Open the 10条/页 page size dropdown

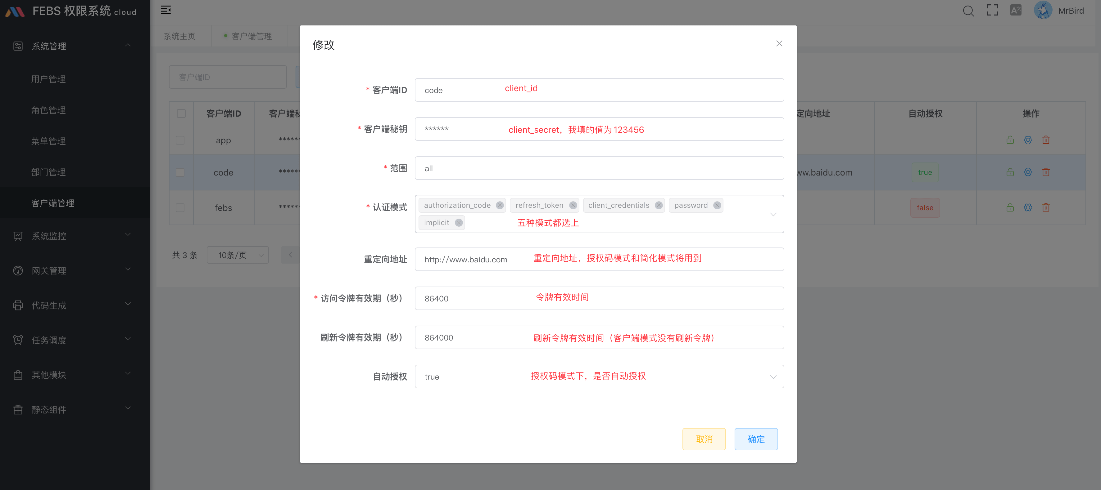point(238,255)
